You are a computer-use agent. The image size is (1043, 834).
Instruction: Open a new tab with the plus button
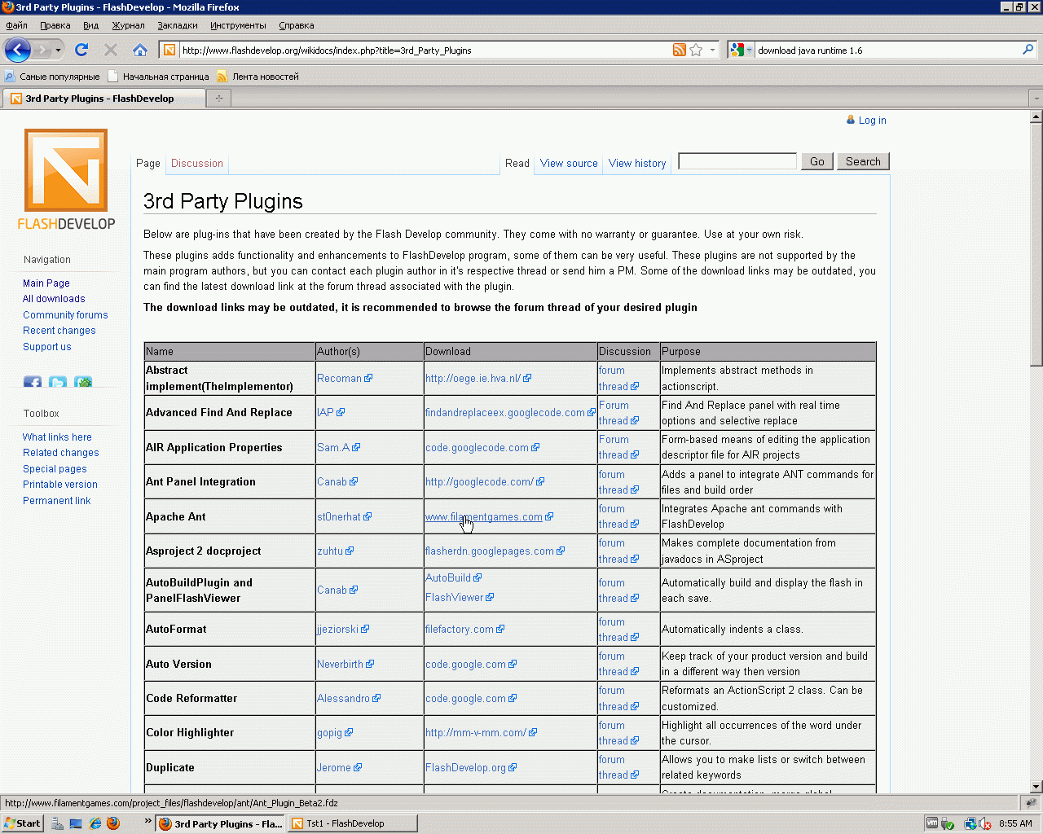(x=218, y=99)
